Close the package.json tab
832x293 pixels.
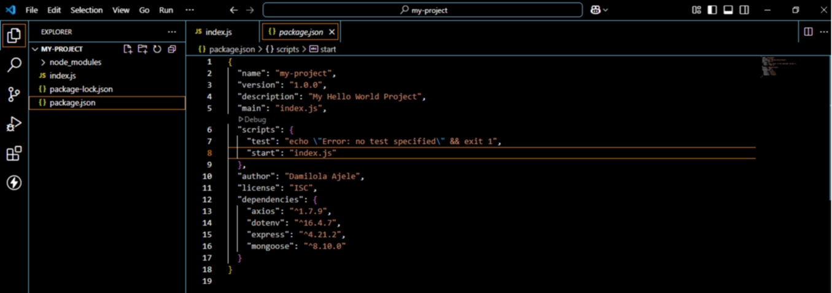point(332,32)
